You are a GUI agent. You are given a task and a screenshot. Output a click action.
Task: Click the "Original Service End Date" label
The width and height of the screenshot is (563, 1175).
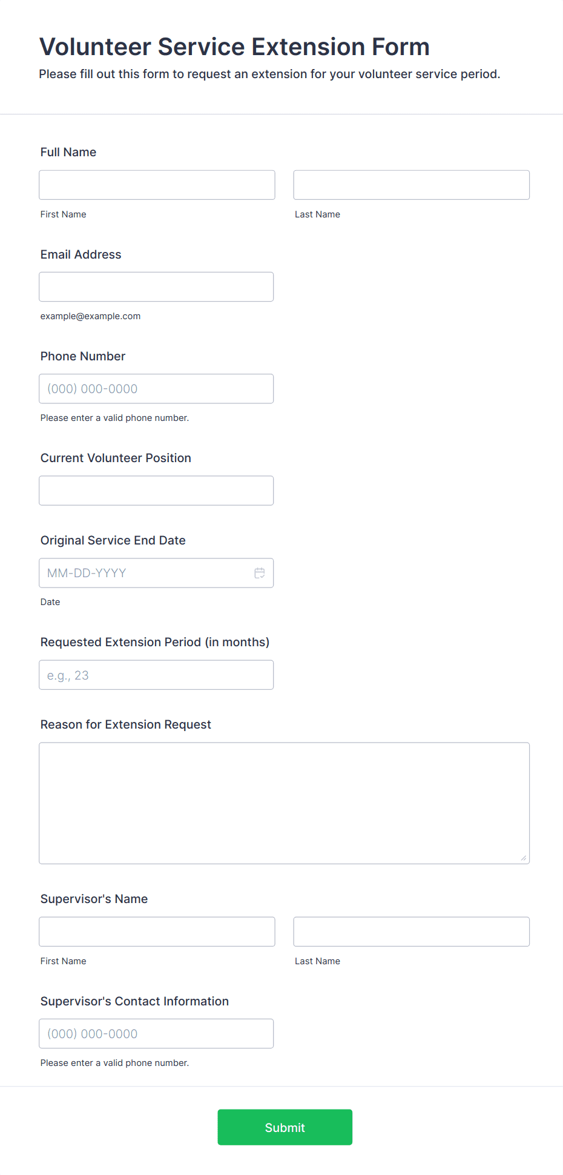click(113, 540)
